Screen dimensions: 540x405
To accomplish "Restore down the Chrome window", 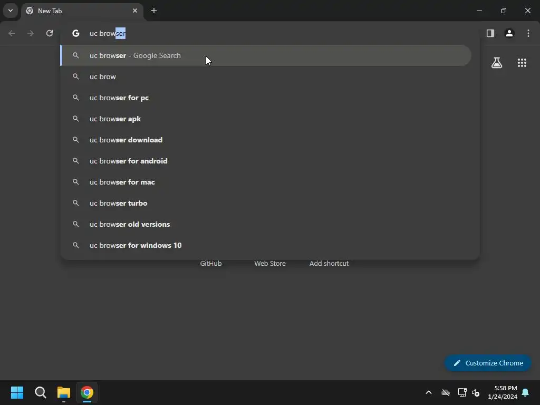I will pos(504,11).
